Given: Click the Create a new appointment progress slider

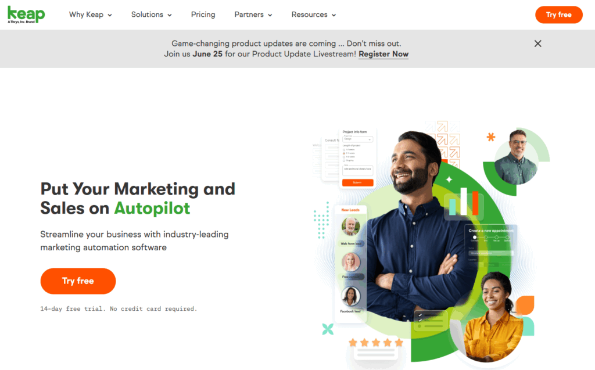Looking at the screenshot, I should 490,237.
